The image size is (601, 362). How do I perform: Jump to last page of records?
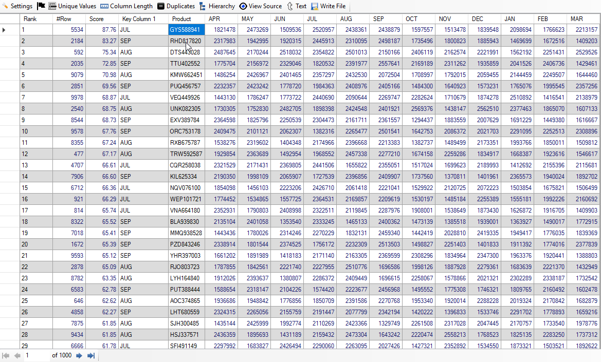coord(91,355)
